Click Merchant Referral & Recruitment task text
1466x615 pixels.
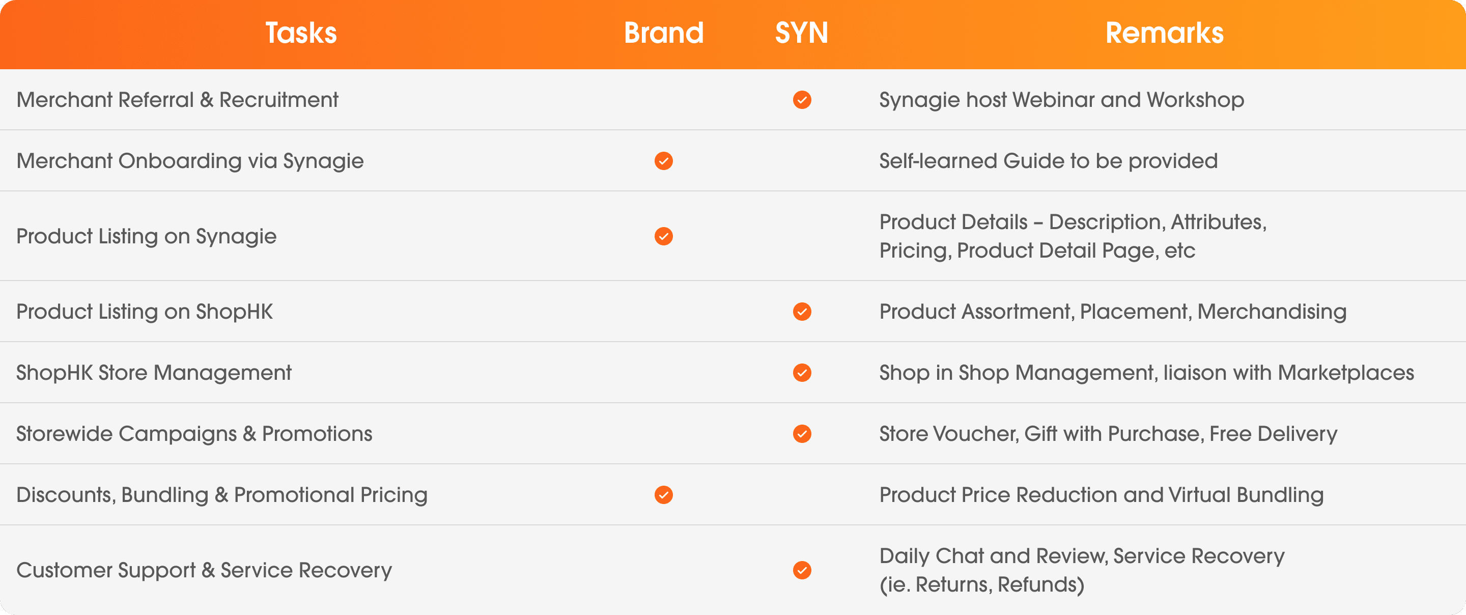pyautogui.click(x=177, y=100)
